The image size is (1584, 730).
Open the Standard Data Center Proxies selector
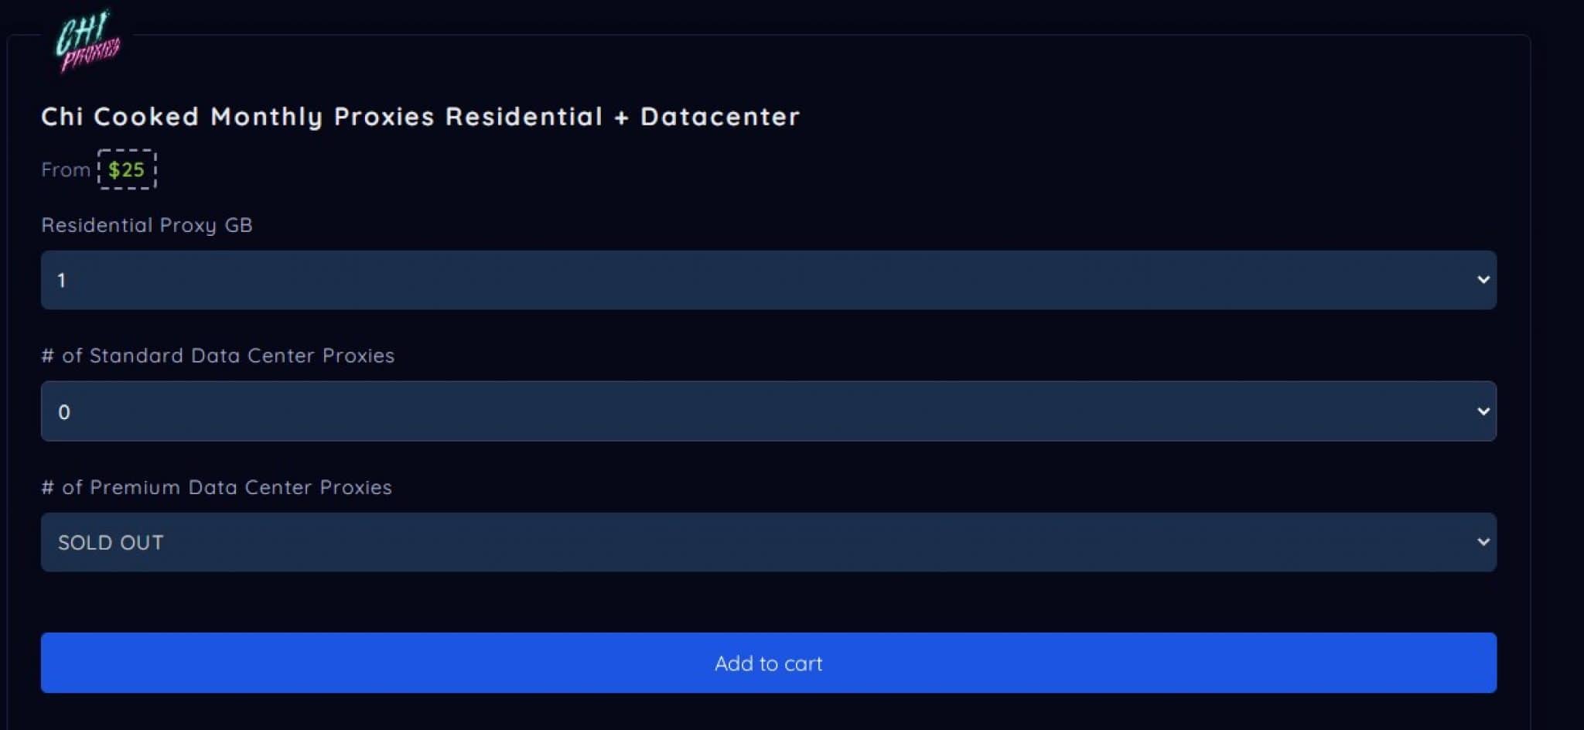point(768,411)
